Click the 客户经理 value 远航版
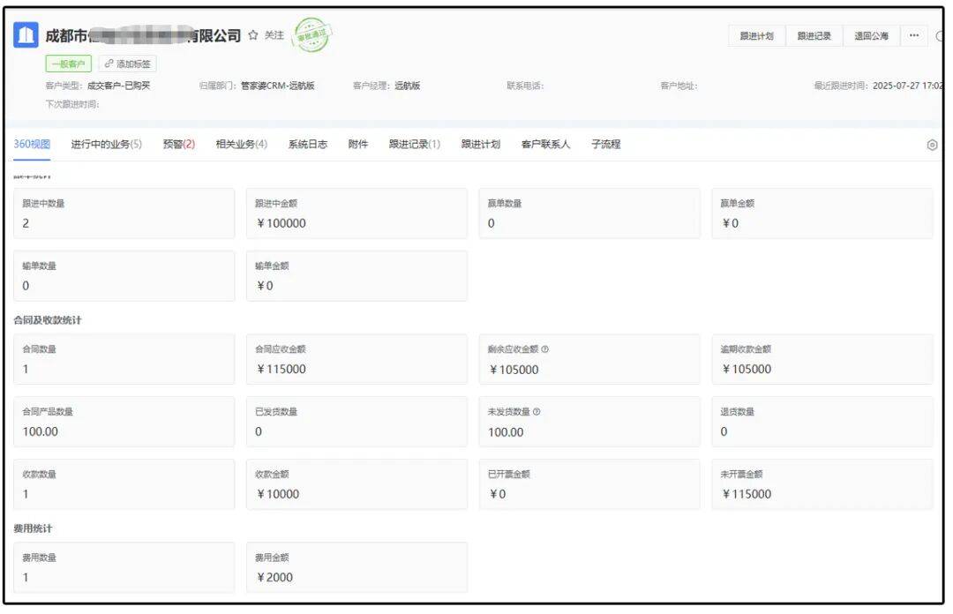 tap(407, 86)
